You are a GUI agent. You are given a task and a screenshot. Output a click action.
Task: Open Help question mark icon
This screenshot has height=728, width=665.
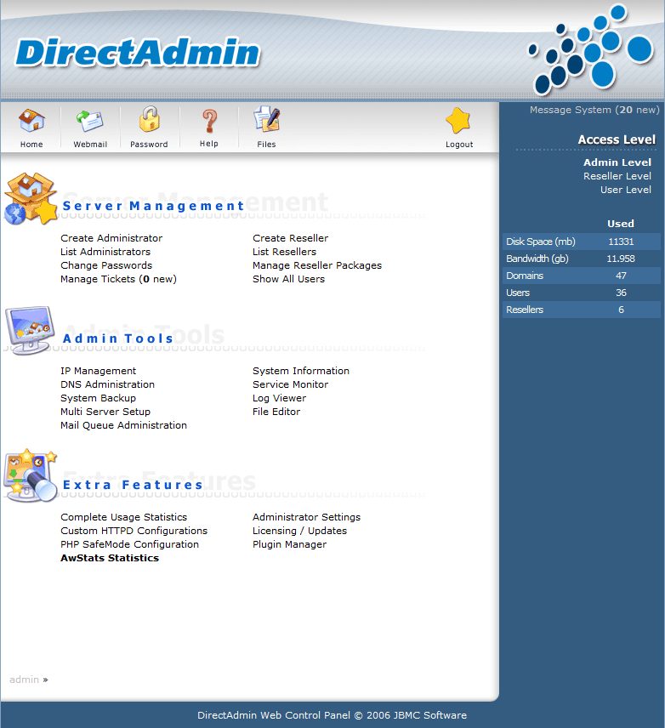209,121
